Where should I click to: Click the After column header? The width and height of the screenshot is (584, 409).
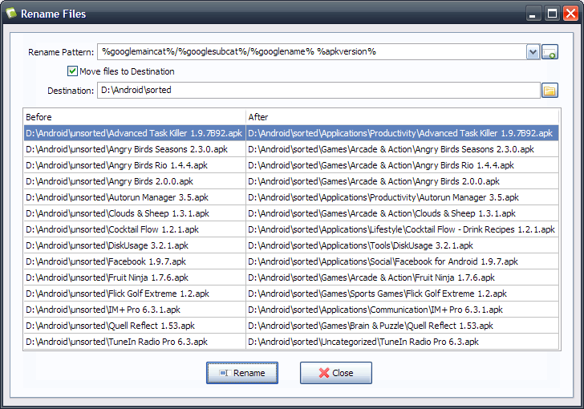click(x=403, y=117)
